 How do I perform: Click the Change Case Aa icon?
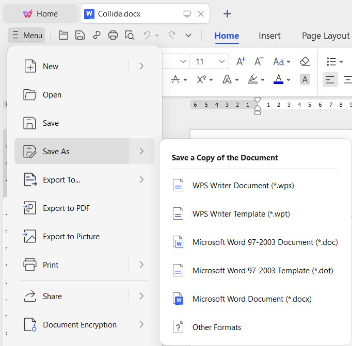click(278, 61)
